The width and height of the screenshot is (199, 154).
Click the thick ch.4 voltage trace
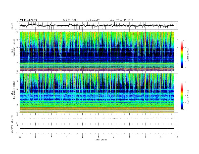click(x=97, y=129)
